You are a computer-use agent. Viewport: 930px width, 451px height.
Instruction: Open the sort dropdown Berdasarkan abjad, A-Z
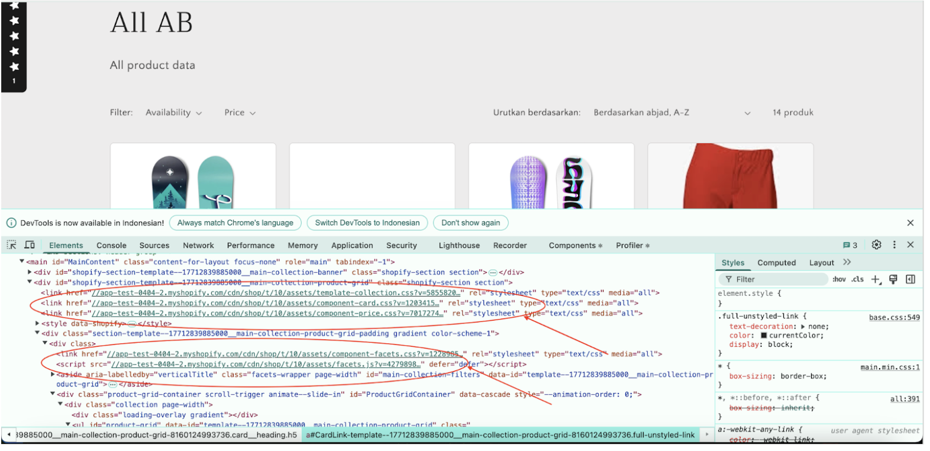(x=672, y=112)
